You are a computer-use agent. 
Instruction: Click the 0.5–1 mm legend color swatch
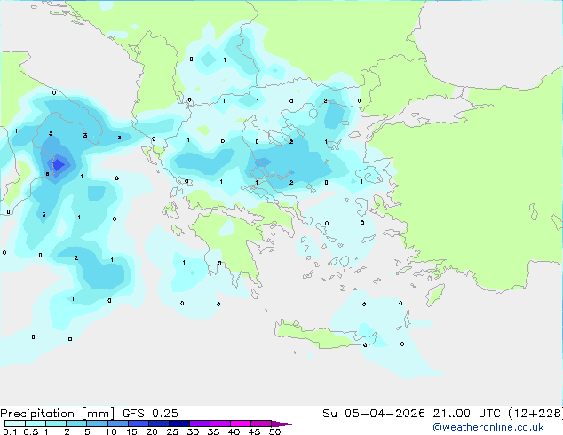pyautogui.click(x=36, y=423)
